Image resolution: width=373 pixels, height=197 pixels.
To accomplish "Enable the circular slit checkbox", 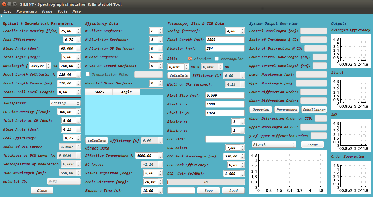I will point(190,59).
